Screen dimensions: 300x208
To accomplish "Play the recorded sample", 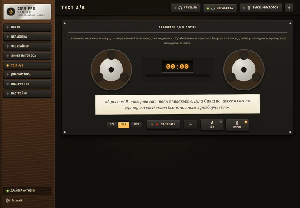I will coord(190,125).
